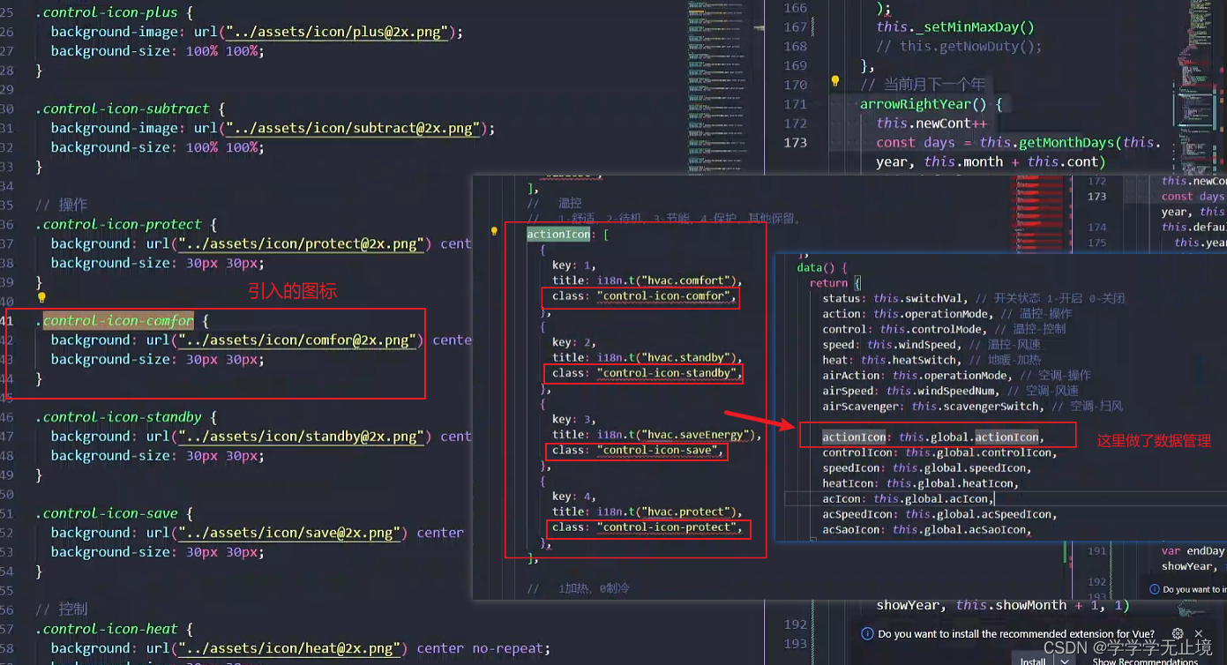
Task: Click line number 173 in right editor
Action: click(x=795, y=142)
